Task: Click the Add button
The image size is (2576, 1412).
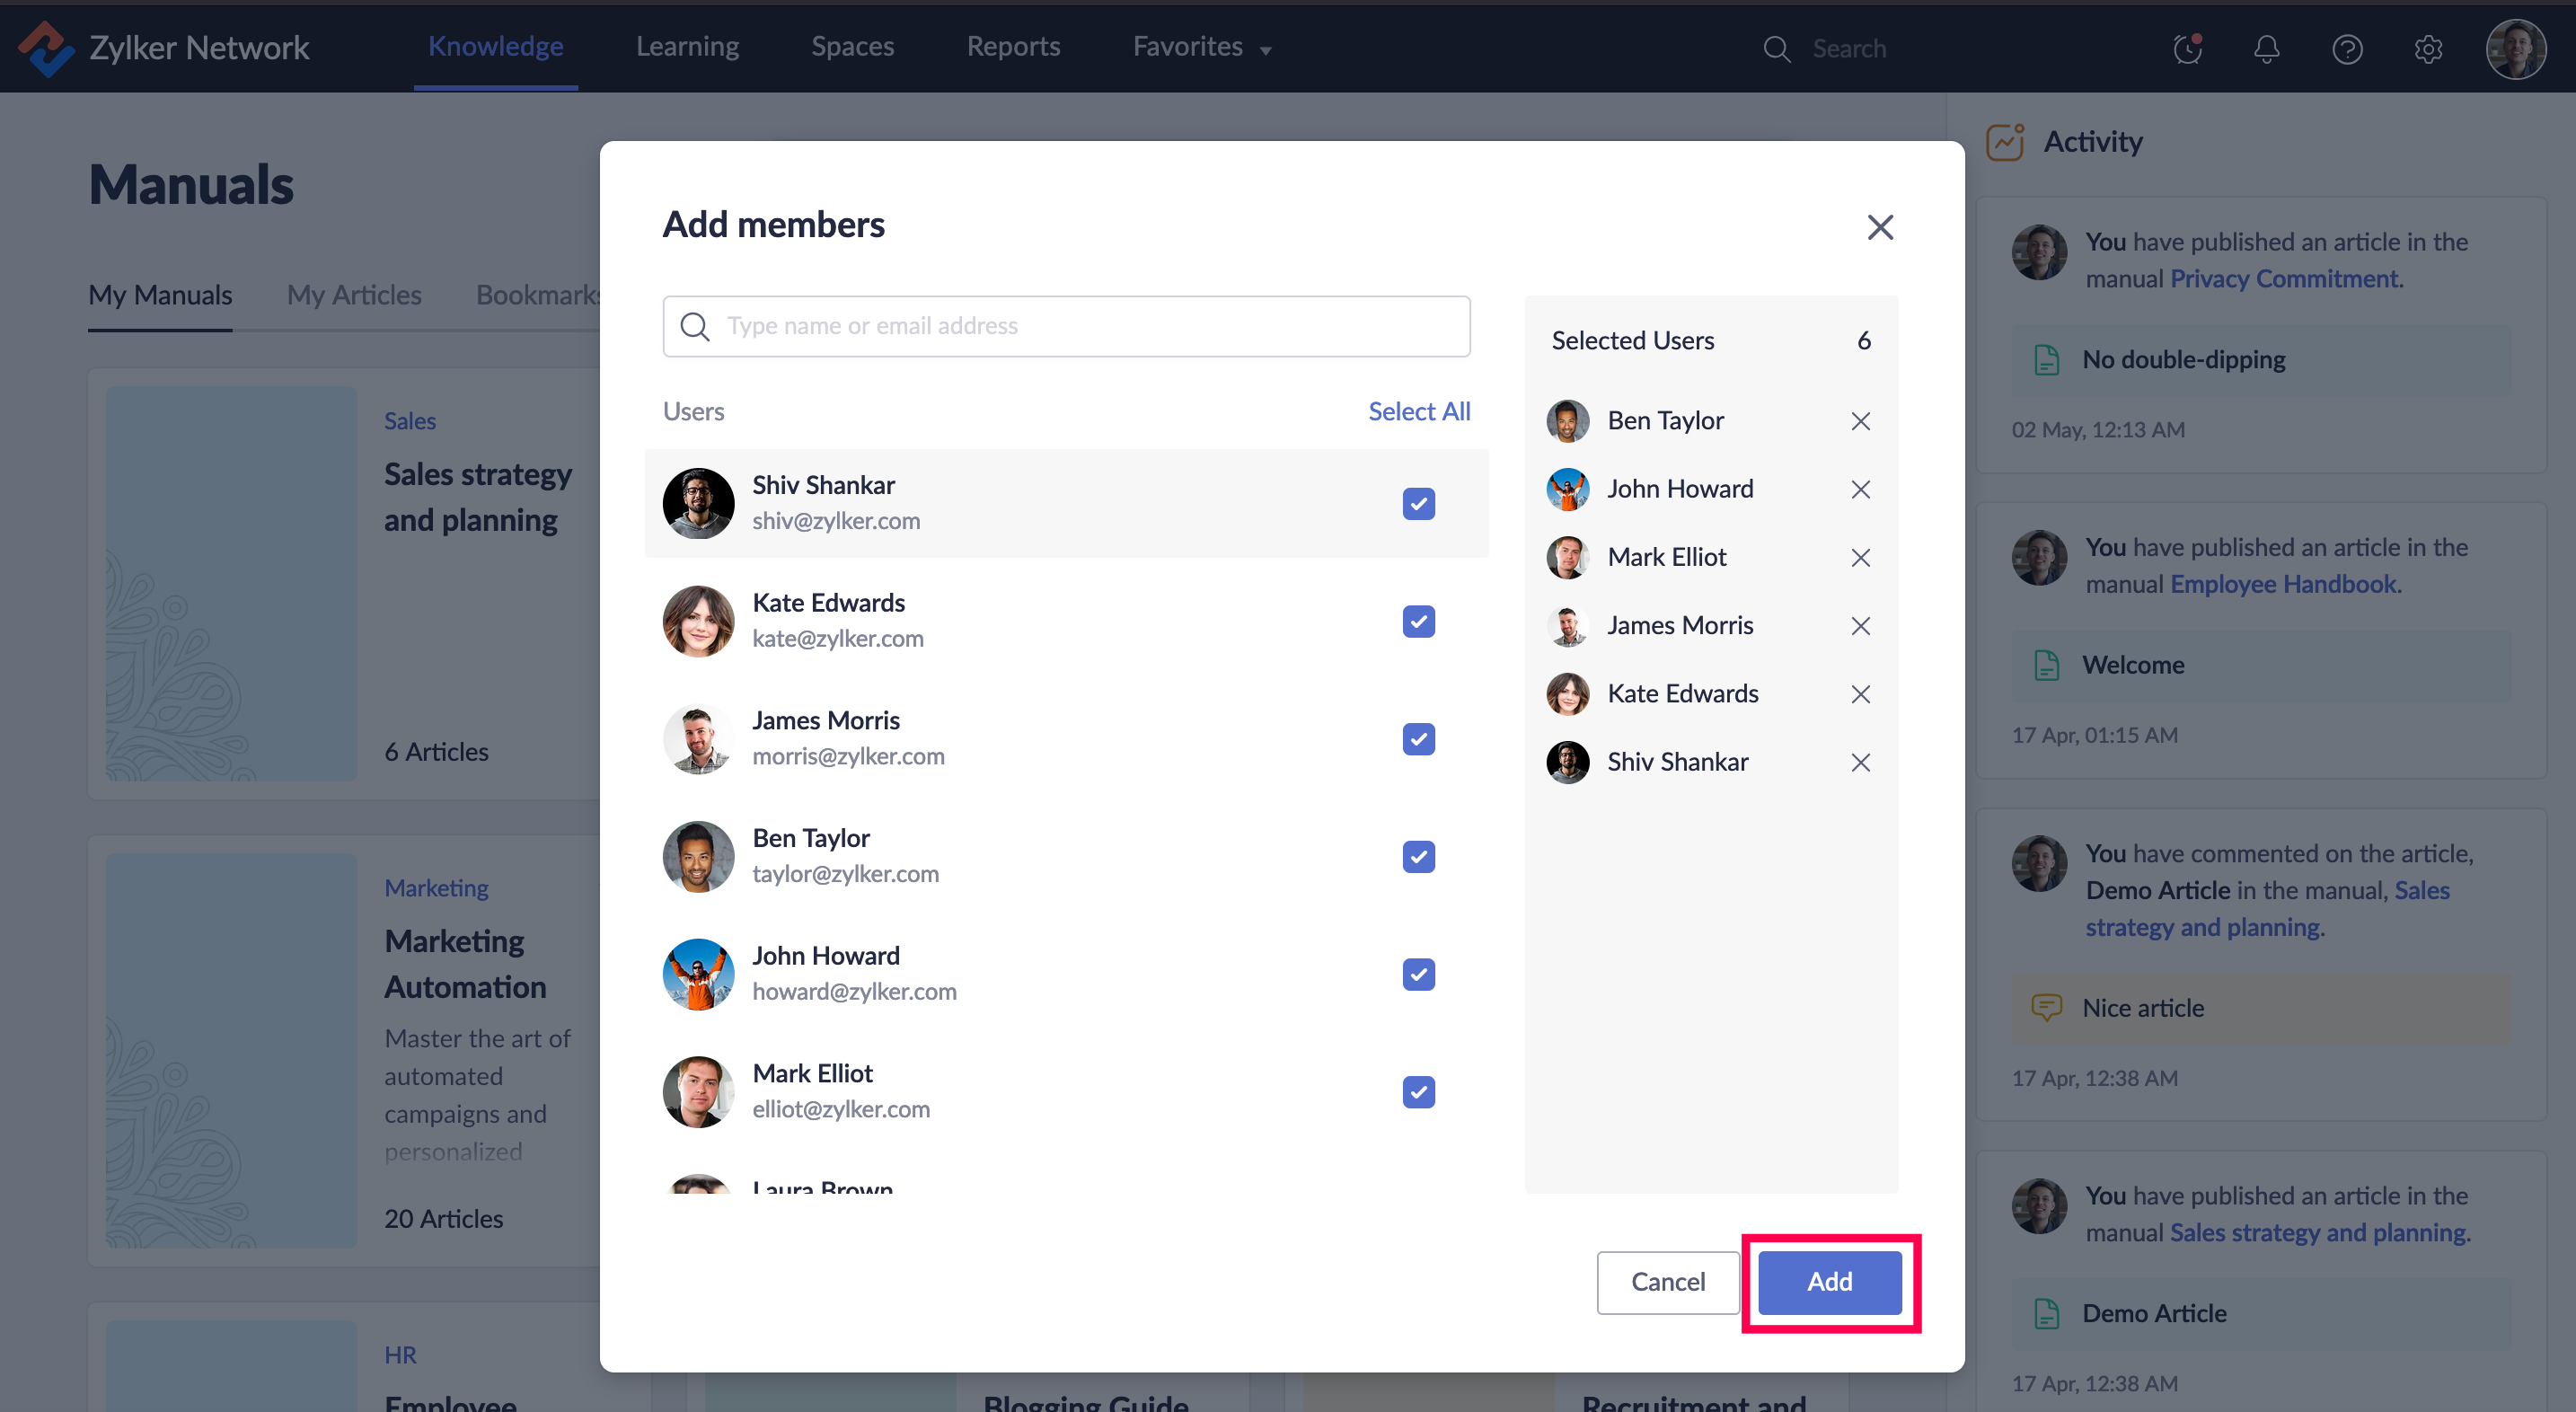Action: (x=1830, y=1282)
